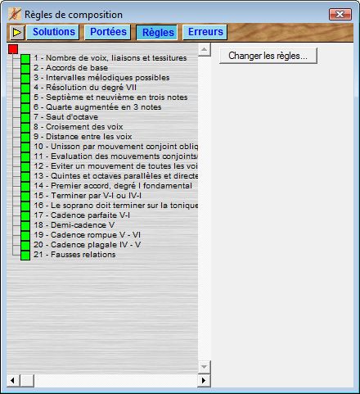Click the application icon in title bar

click(15, 14)
